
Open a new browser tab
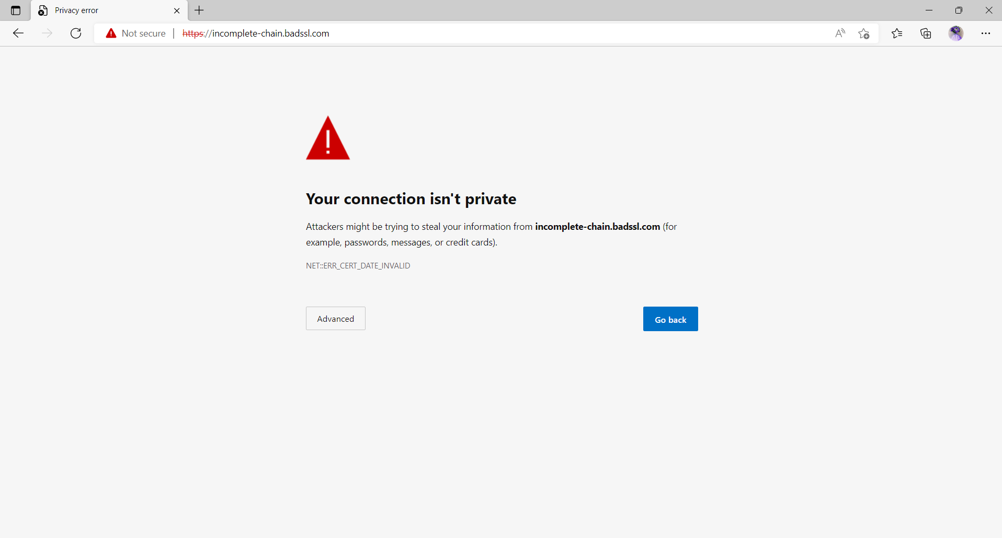(199, 10)
